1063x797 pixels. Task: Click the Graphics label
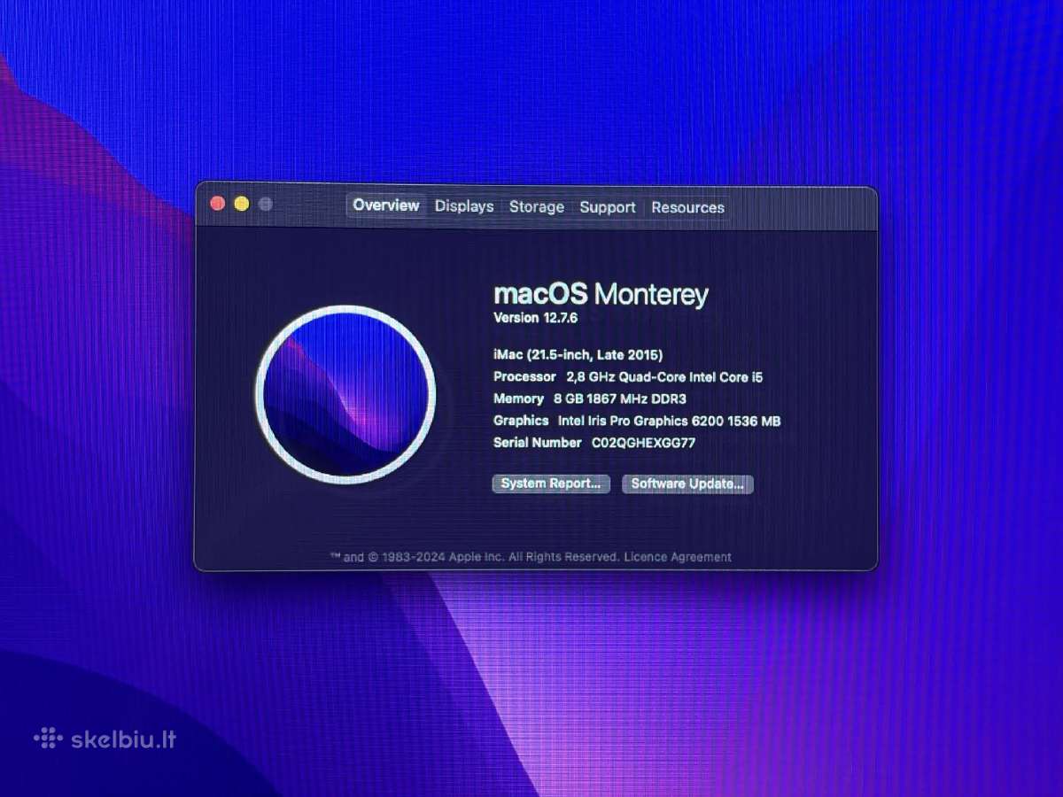[x=521, y=421]
